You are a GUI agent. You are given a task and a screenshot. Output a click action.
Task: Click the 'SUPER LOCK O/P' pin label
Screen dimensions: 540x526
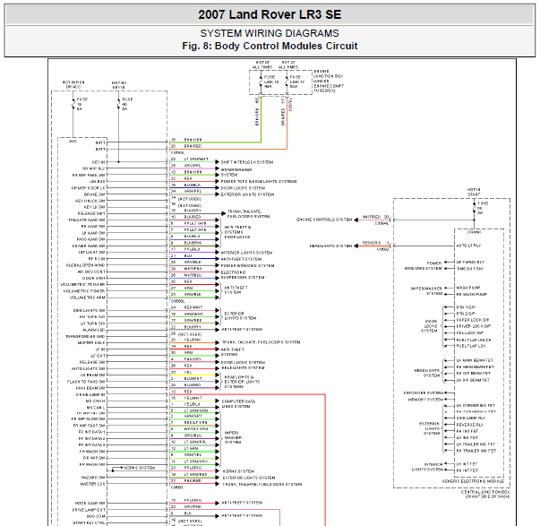point(473,320)
